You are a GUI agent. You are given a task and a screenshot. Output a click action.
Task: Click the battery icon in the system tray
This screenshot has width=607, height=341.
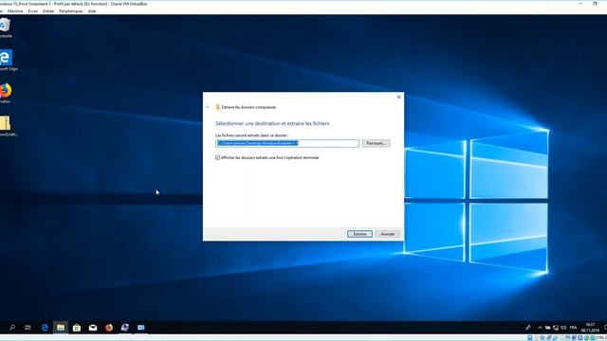(548, 328)
